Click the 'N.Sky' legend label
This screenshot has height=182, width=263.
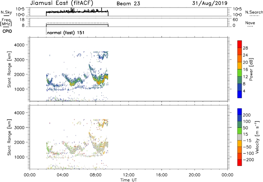click(6, 12)
